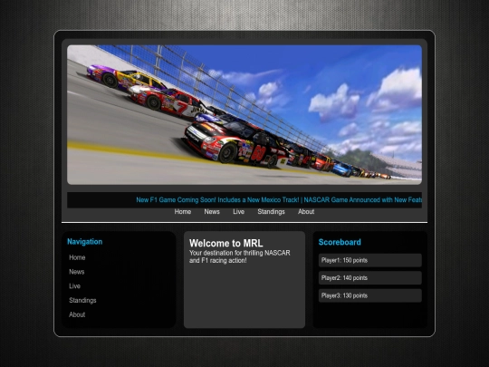Click the NASCAR racing banner image

point(244,114)
